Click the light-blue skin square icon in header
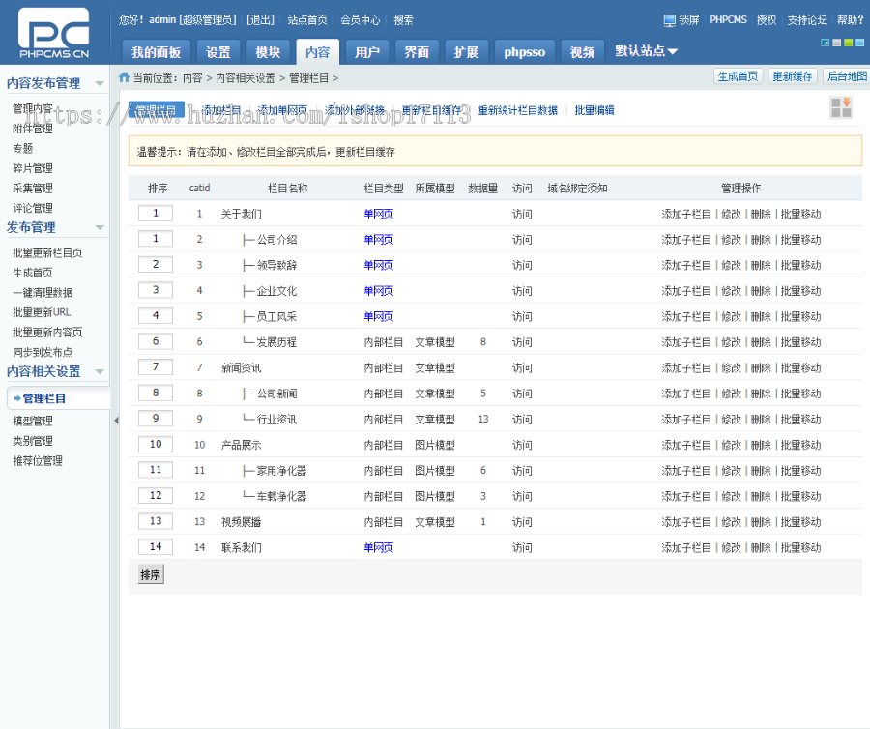 (x=859, y=43)
